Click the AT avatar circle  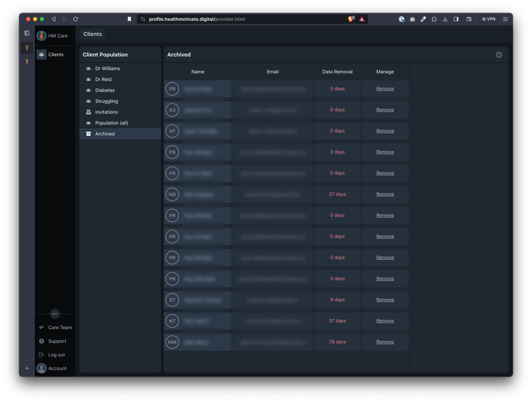[172, 131]
